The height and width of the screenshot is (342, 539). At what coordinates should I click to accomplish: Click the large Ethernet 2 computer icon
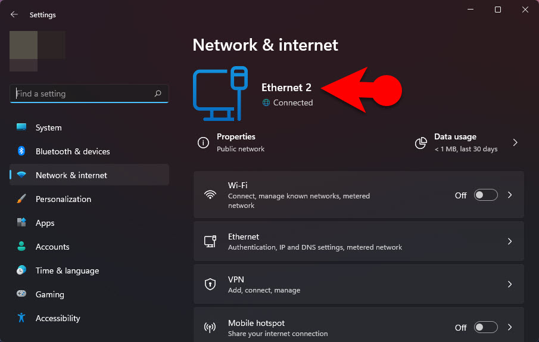click(x=220, y=94)
